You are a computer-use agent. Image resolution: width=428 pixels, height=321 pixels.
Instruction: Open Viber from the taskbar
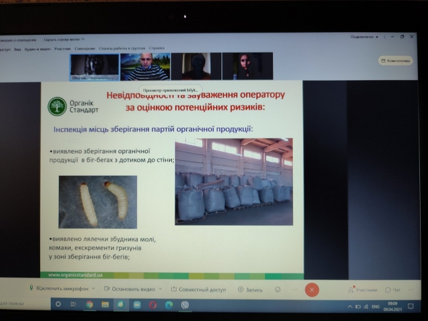[185, 305]
